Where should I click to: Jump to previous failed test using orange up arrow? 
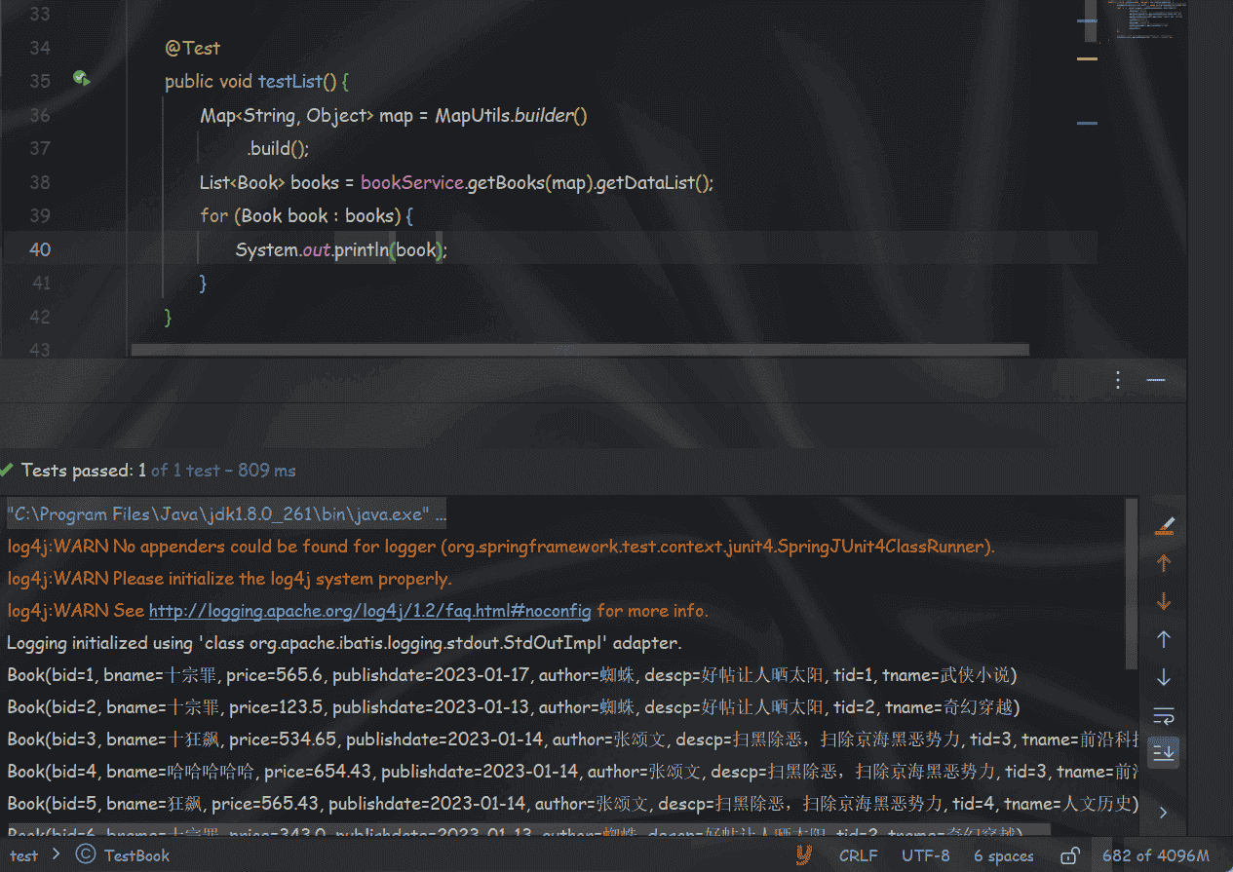tap(1163, 563)
